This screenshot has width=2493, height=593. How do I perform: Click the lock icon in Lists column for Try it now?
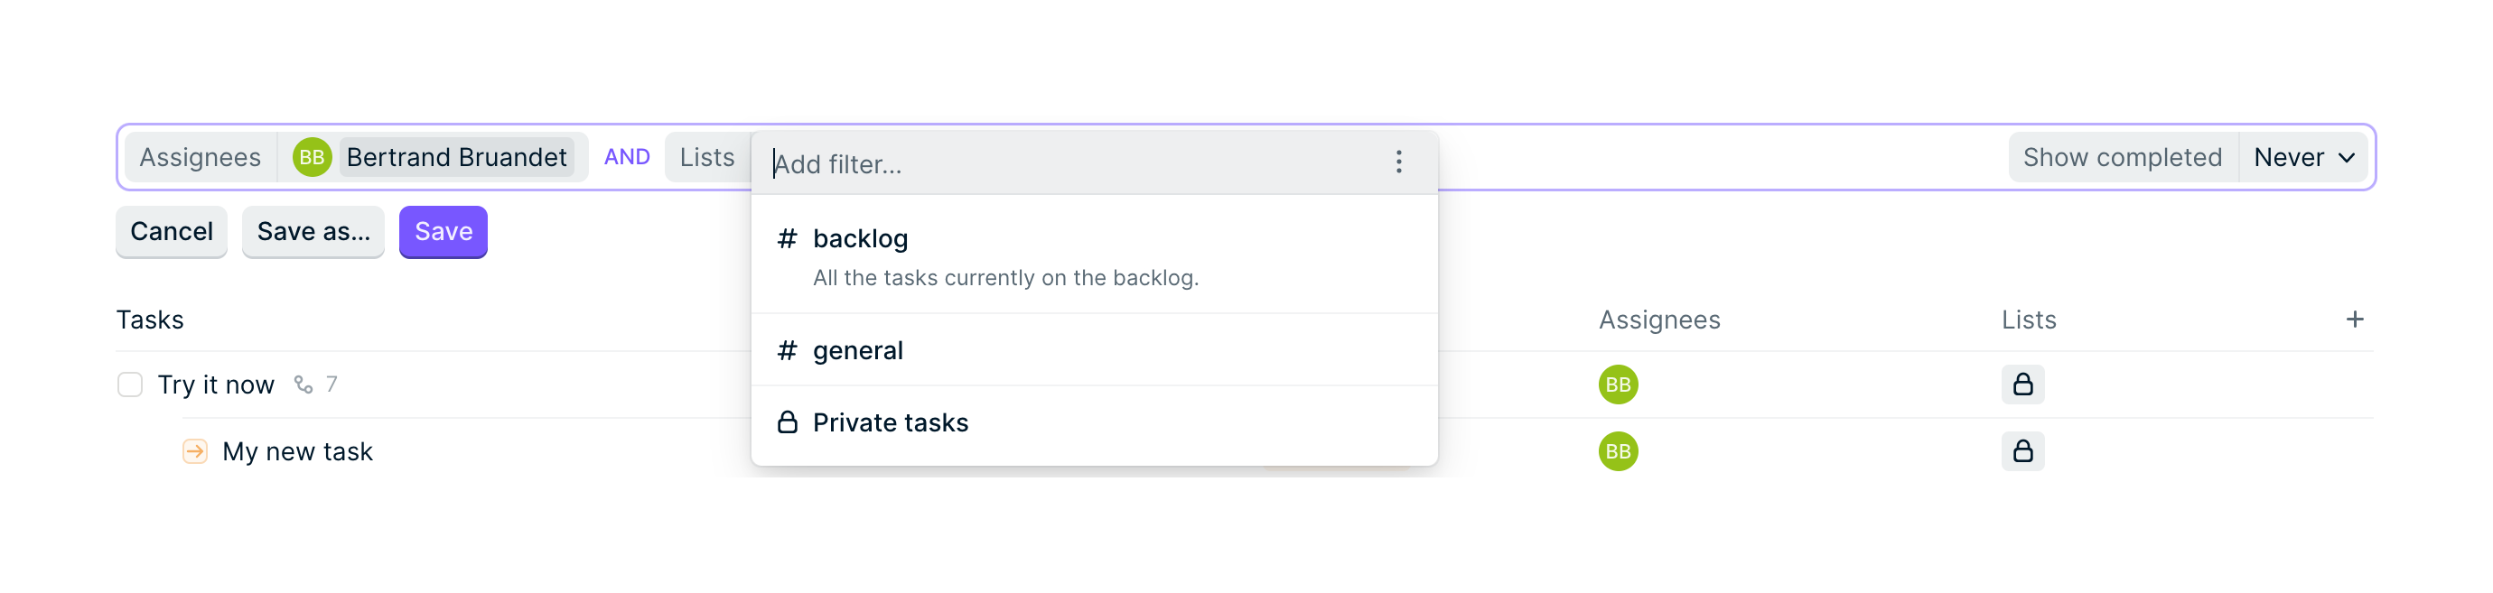(2024, 384)
